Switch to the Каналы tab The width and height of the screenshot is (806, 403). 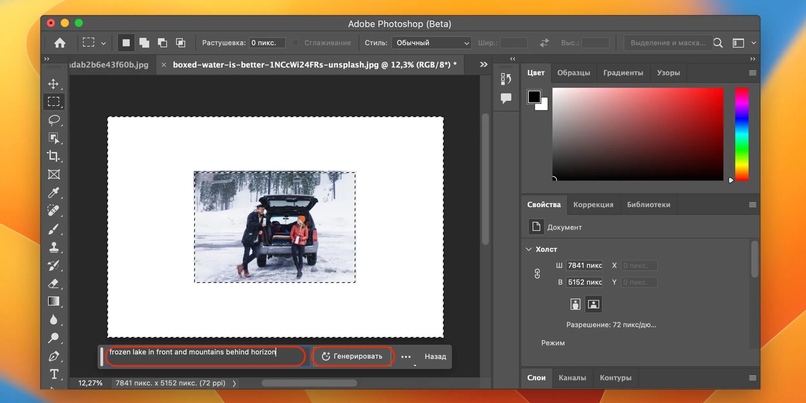(x=572, y=378)
